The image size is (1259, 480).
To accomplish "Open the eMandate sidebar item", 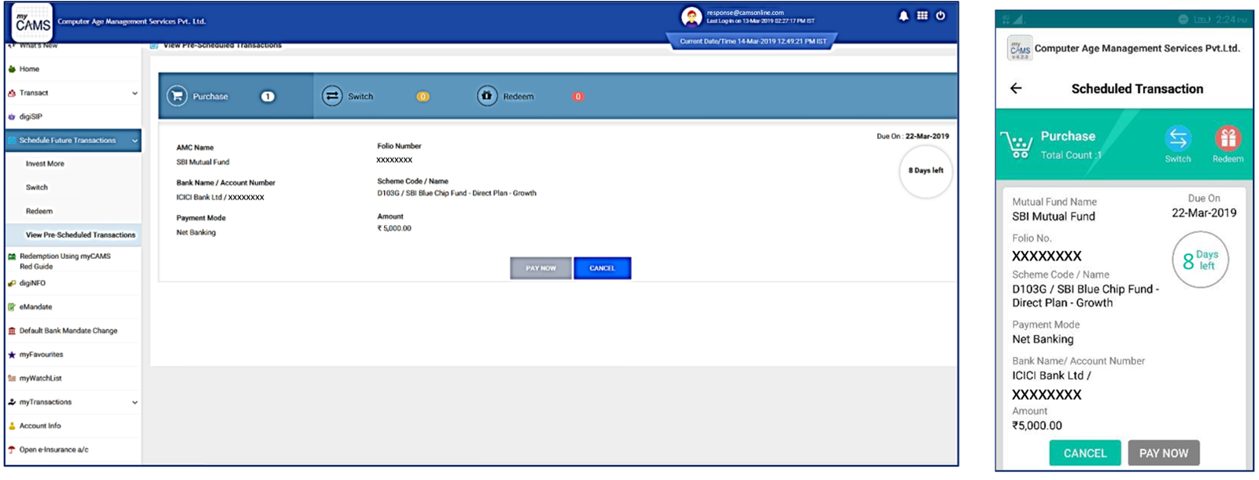I will tap(35, 307).
